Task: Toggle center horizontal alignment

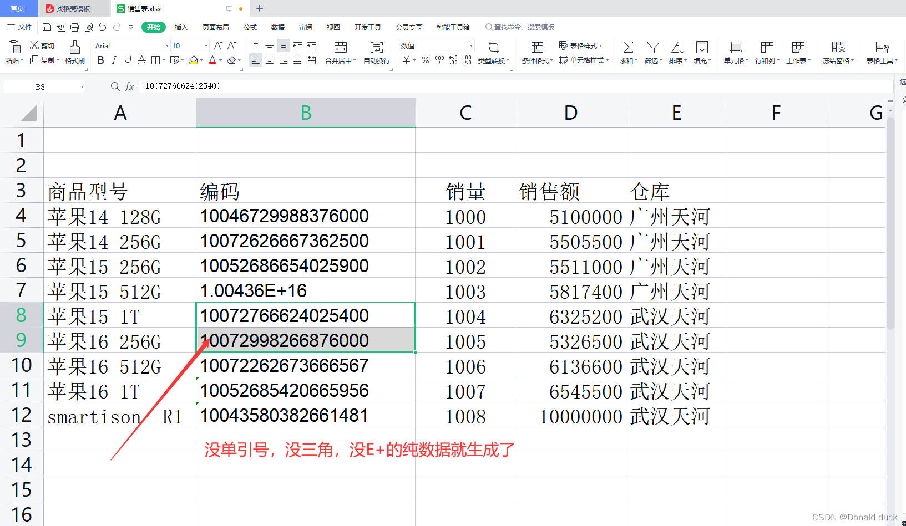Action: pos(270,60)
